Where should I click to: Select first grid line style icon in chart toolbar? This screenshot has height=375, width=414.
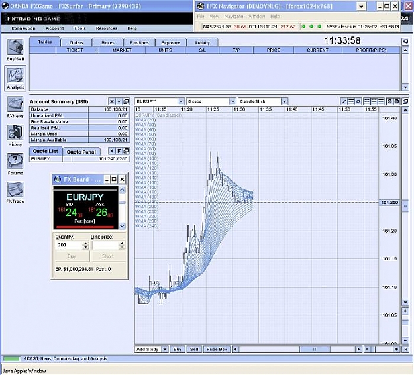click(x=367, y=101)
